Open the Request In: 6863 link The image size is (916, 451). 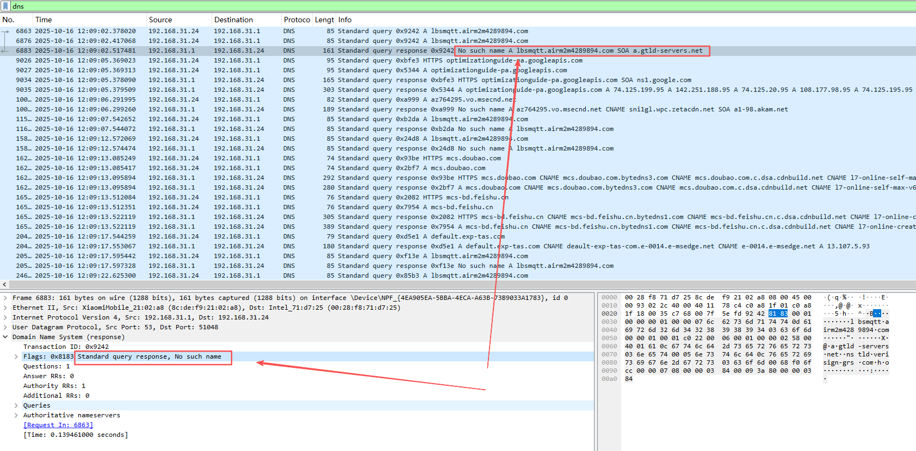(x=58, y=425)
